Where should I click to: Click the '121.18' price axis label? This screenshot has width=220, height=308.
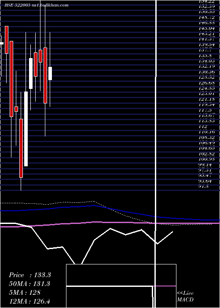pos(206,99)
